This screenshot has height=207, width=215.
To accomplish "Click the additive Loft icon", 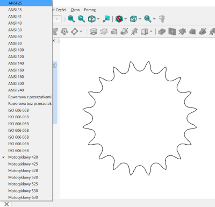I will pyautogui.click(x=114, y=32).
